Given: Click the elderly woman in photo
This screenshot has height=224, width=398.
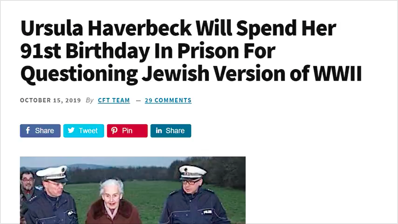Looking at the screenshot, I should pyautogui.click(x=112, y=202).
